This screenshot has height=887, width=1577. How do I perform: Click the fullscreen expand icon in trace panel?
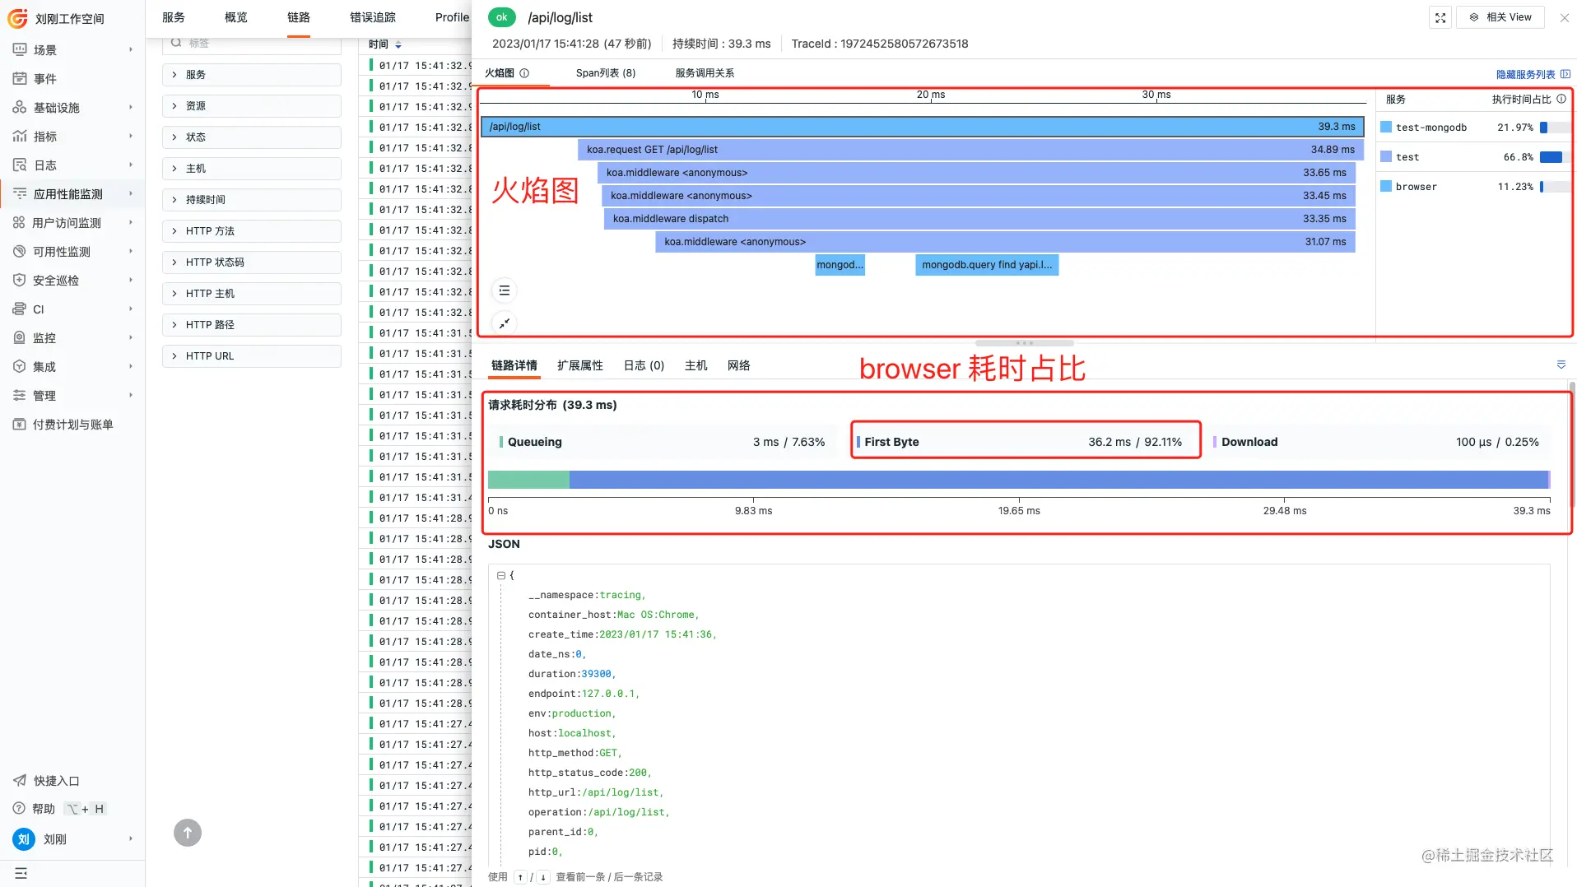point(1440,17)
